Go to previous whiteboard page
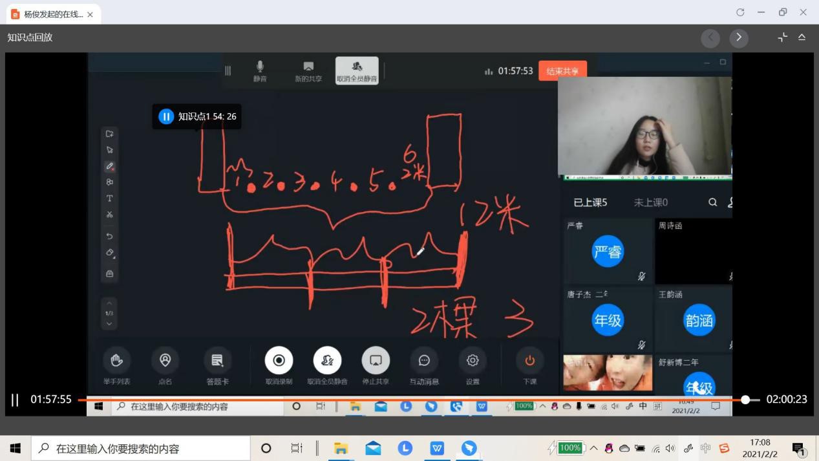Viewport: 819px width, 461px height. 109,303
